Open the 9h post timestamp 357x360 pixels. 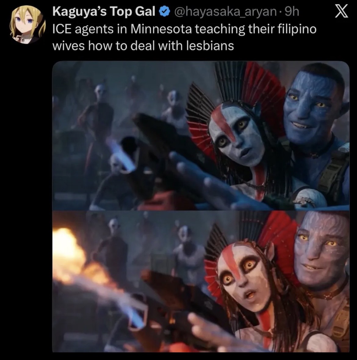292,12
